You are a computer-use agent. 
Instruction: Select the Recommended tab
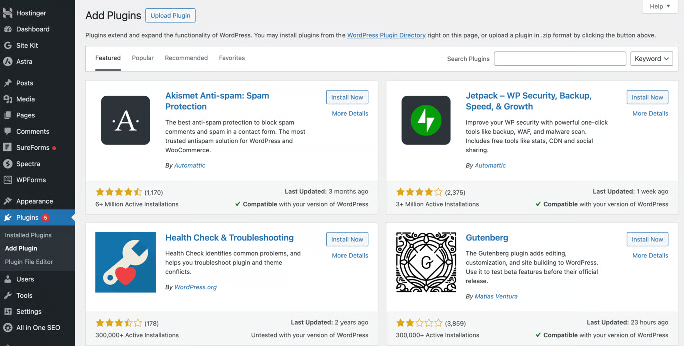[186, 58]
